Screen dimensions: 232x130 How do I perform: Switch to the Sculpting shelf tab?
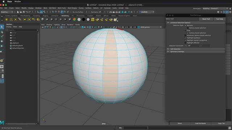[37, 16]
